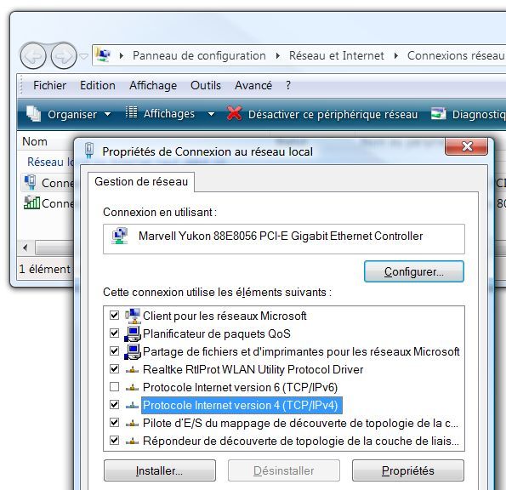Click the Propriétés button

coord(408,470)
